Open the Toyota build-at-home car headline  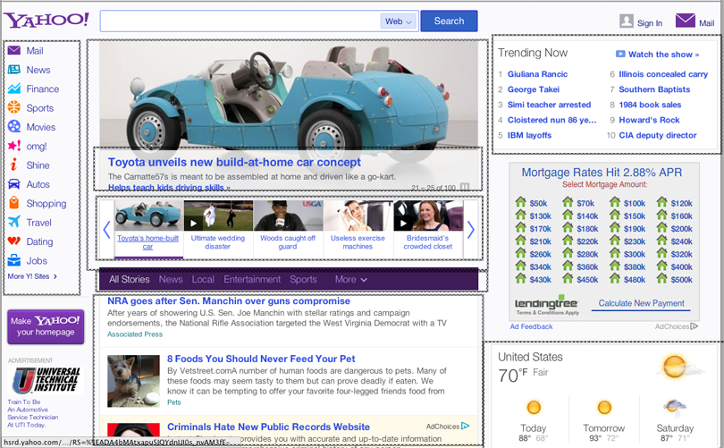pyautogui.click(x=234, y=162)
